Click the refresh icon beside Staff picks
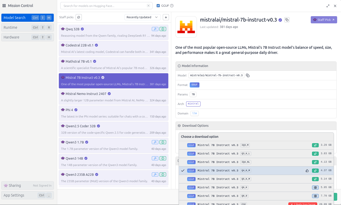The image size is (341, 205). pos(79,17)
